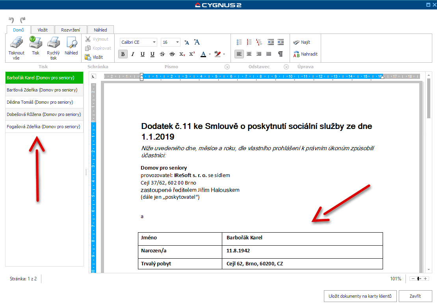
Task: Open Písmo group dialog launcher
Action: coord(227,67)
